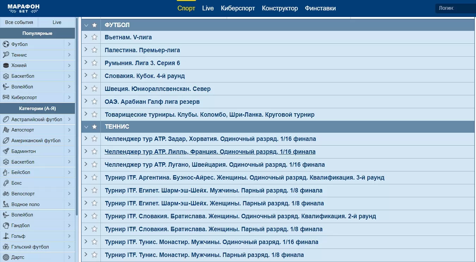This screenshot has height=262, width=476.
Task: Click the Все события button
Action: point(19,22)
